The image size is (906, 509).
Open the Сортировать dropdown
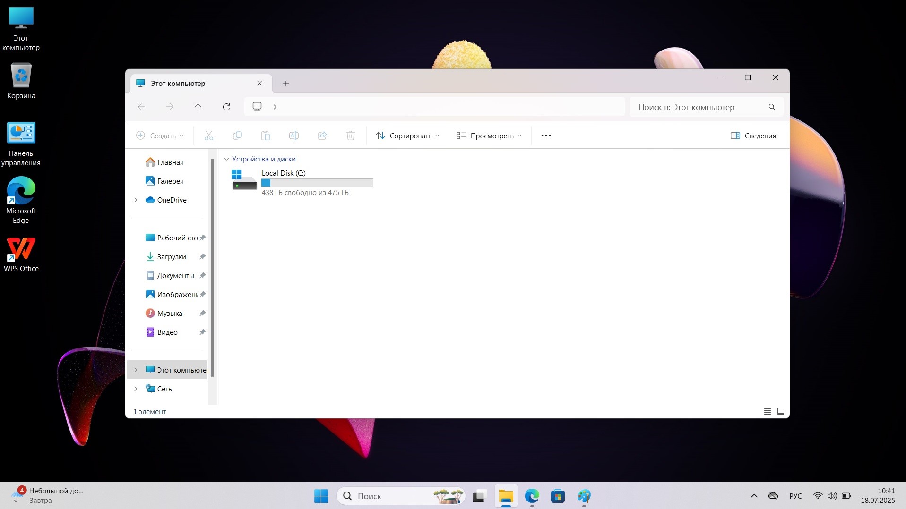pos(407,136)
